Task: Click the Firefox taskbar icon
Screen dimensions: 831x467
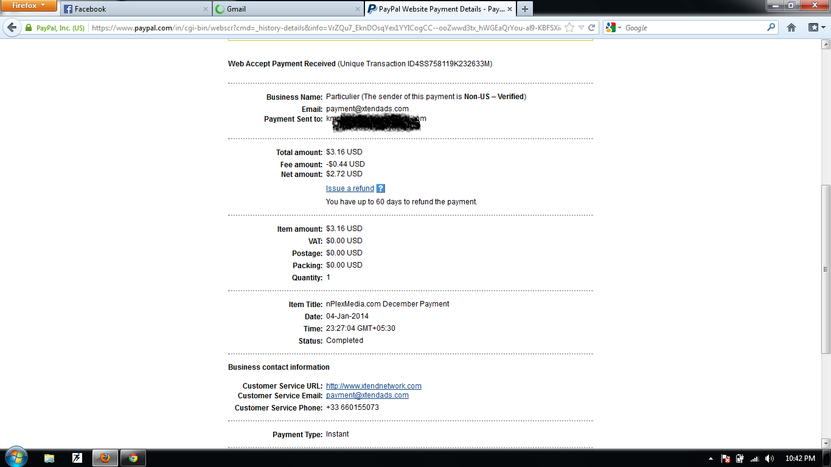Action: [x=105, y=458]
